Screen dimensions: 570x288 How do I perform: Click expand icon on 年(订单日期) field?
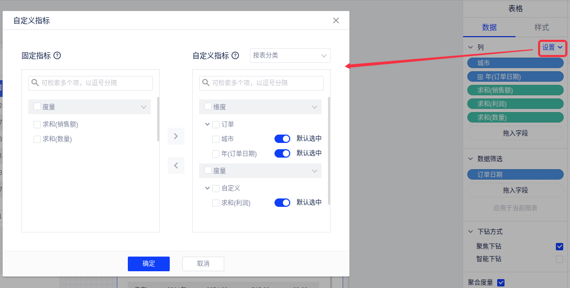pos(480,76)
